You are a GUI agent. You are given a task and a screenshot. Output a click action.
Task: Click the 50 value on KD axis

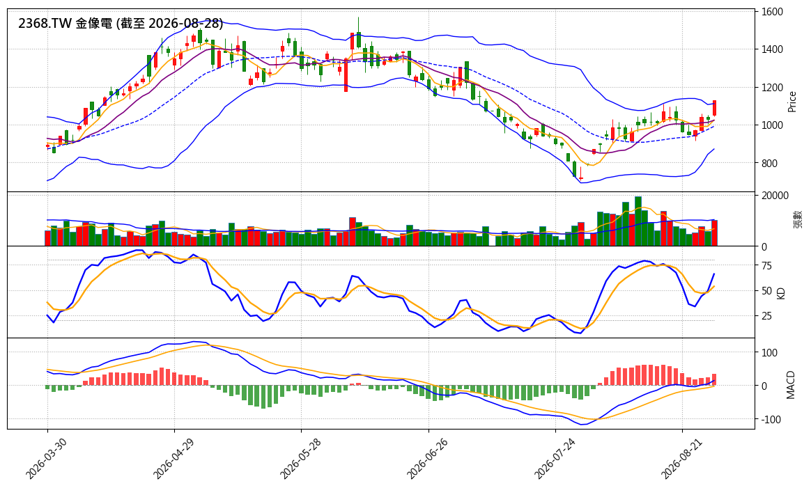766,291
